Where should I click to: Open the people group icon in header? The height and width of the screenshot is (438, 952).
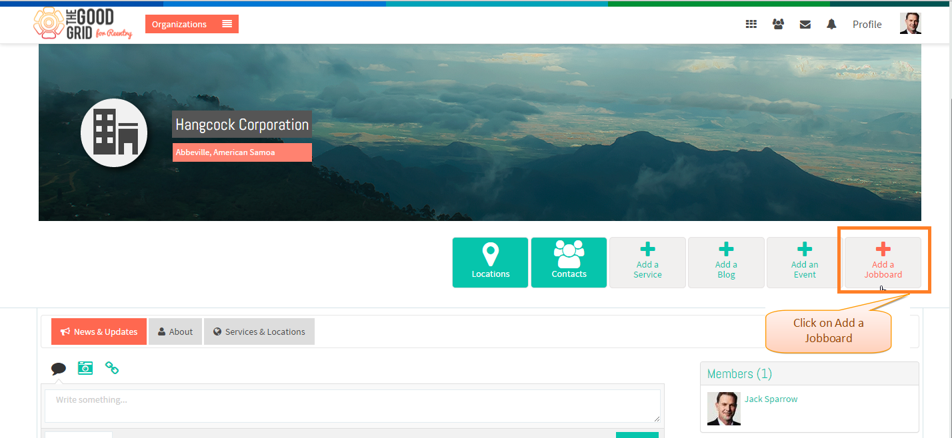(778, 24)
